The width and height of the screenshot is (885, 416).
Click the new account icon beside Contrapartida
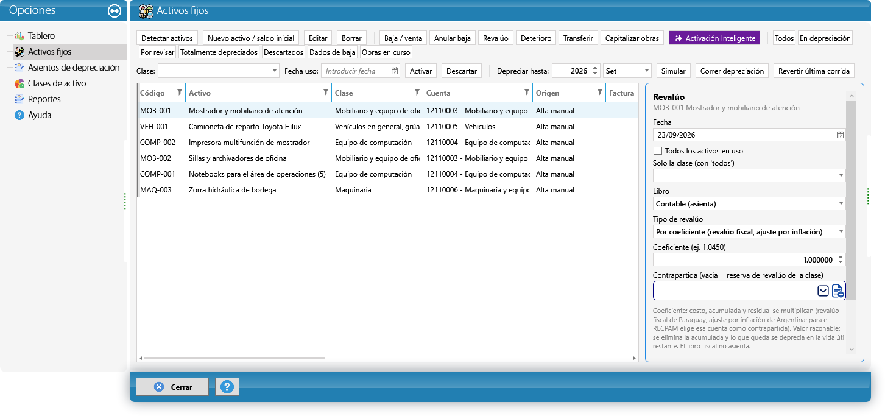(x=838, y=291)
